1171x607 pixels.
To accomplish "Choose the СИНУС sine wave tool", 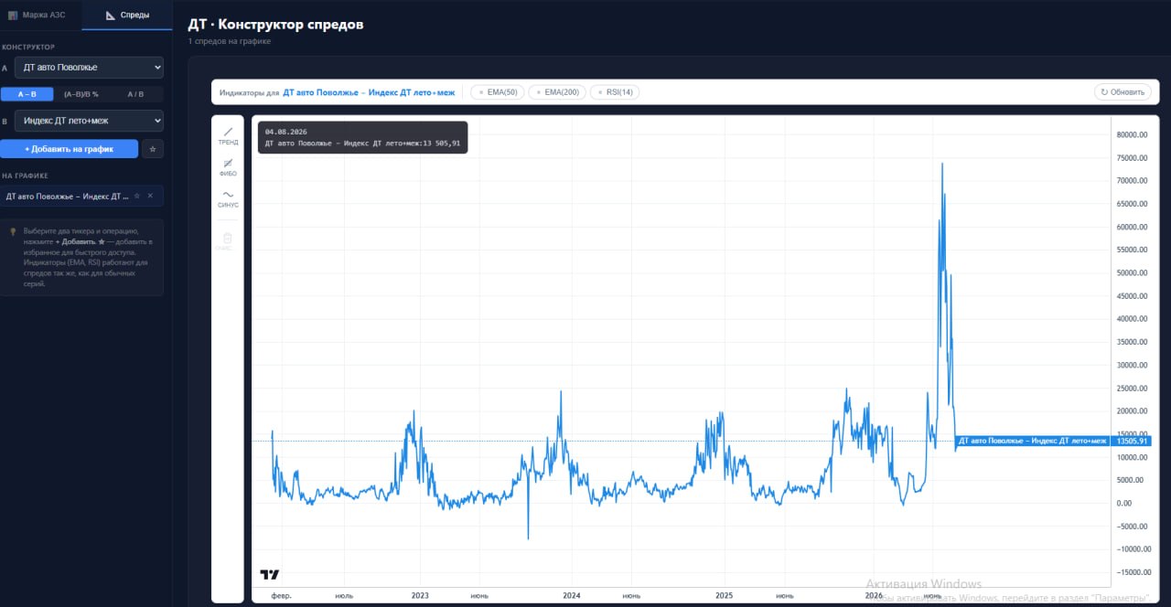I will tap(228, 197).
